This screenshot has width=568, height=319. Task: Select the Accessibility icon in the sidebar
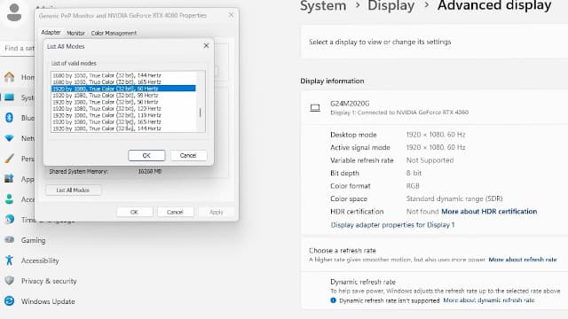tap(10, 260)
